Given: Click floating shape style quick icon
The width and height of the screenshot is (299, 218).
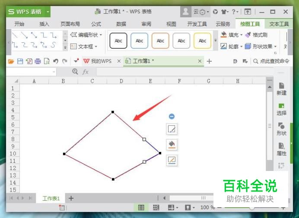Looking at the screenshot, I should pos(172,129).
